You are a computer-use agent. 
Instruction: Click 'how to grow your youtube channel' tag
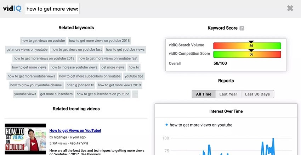36,85
